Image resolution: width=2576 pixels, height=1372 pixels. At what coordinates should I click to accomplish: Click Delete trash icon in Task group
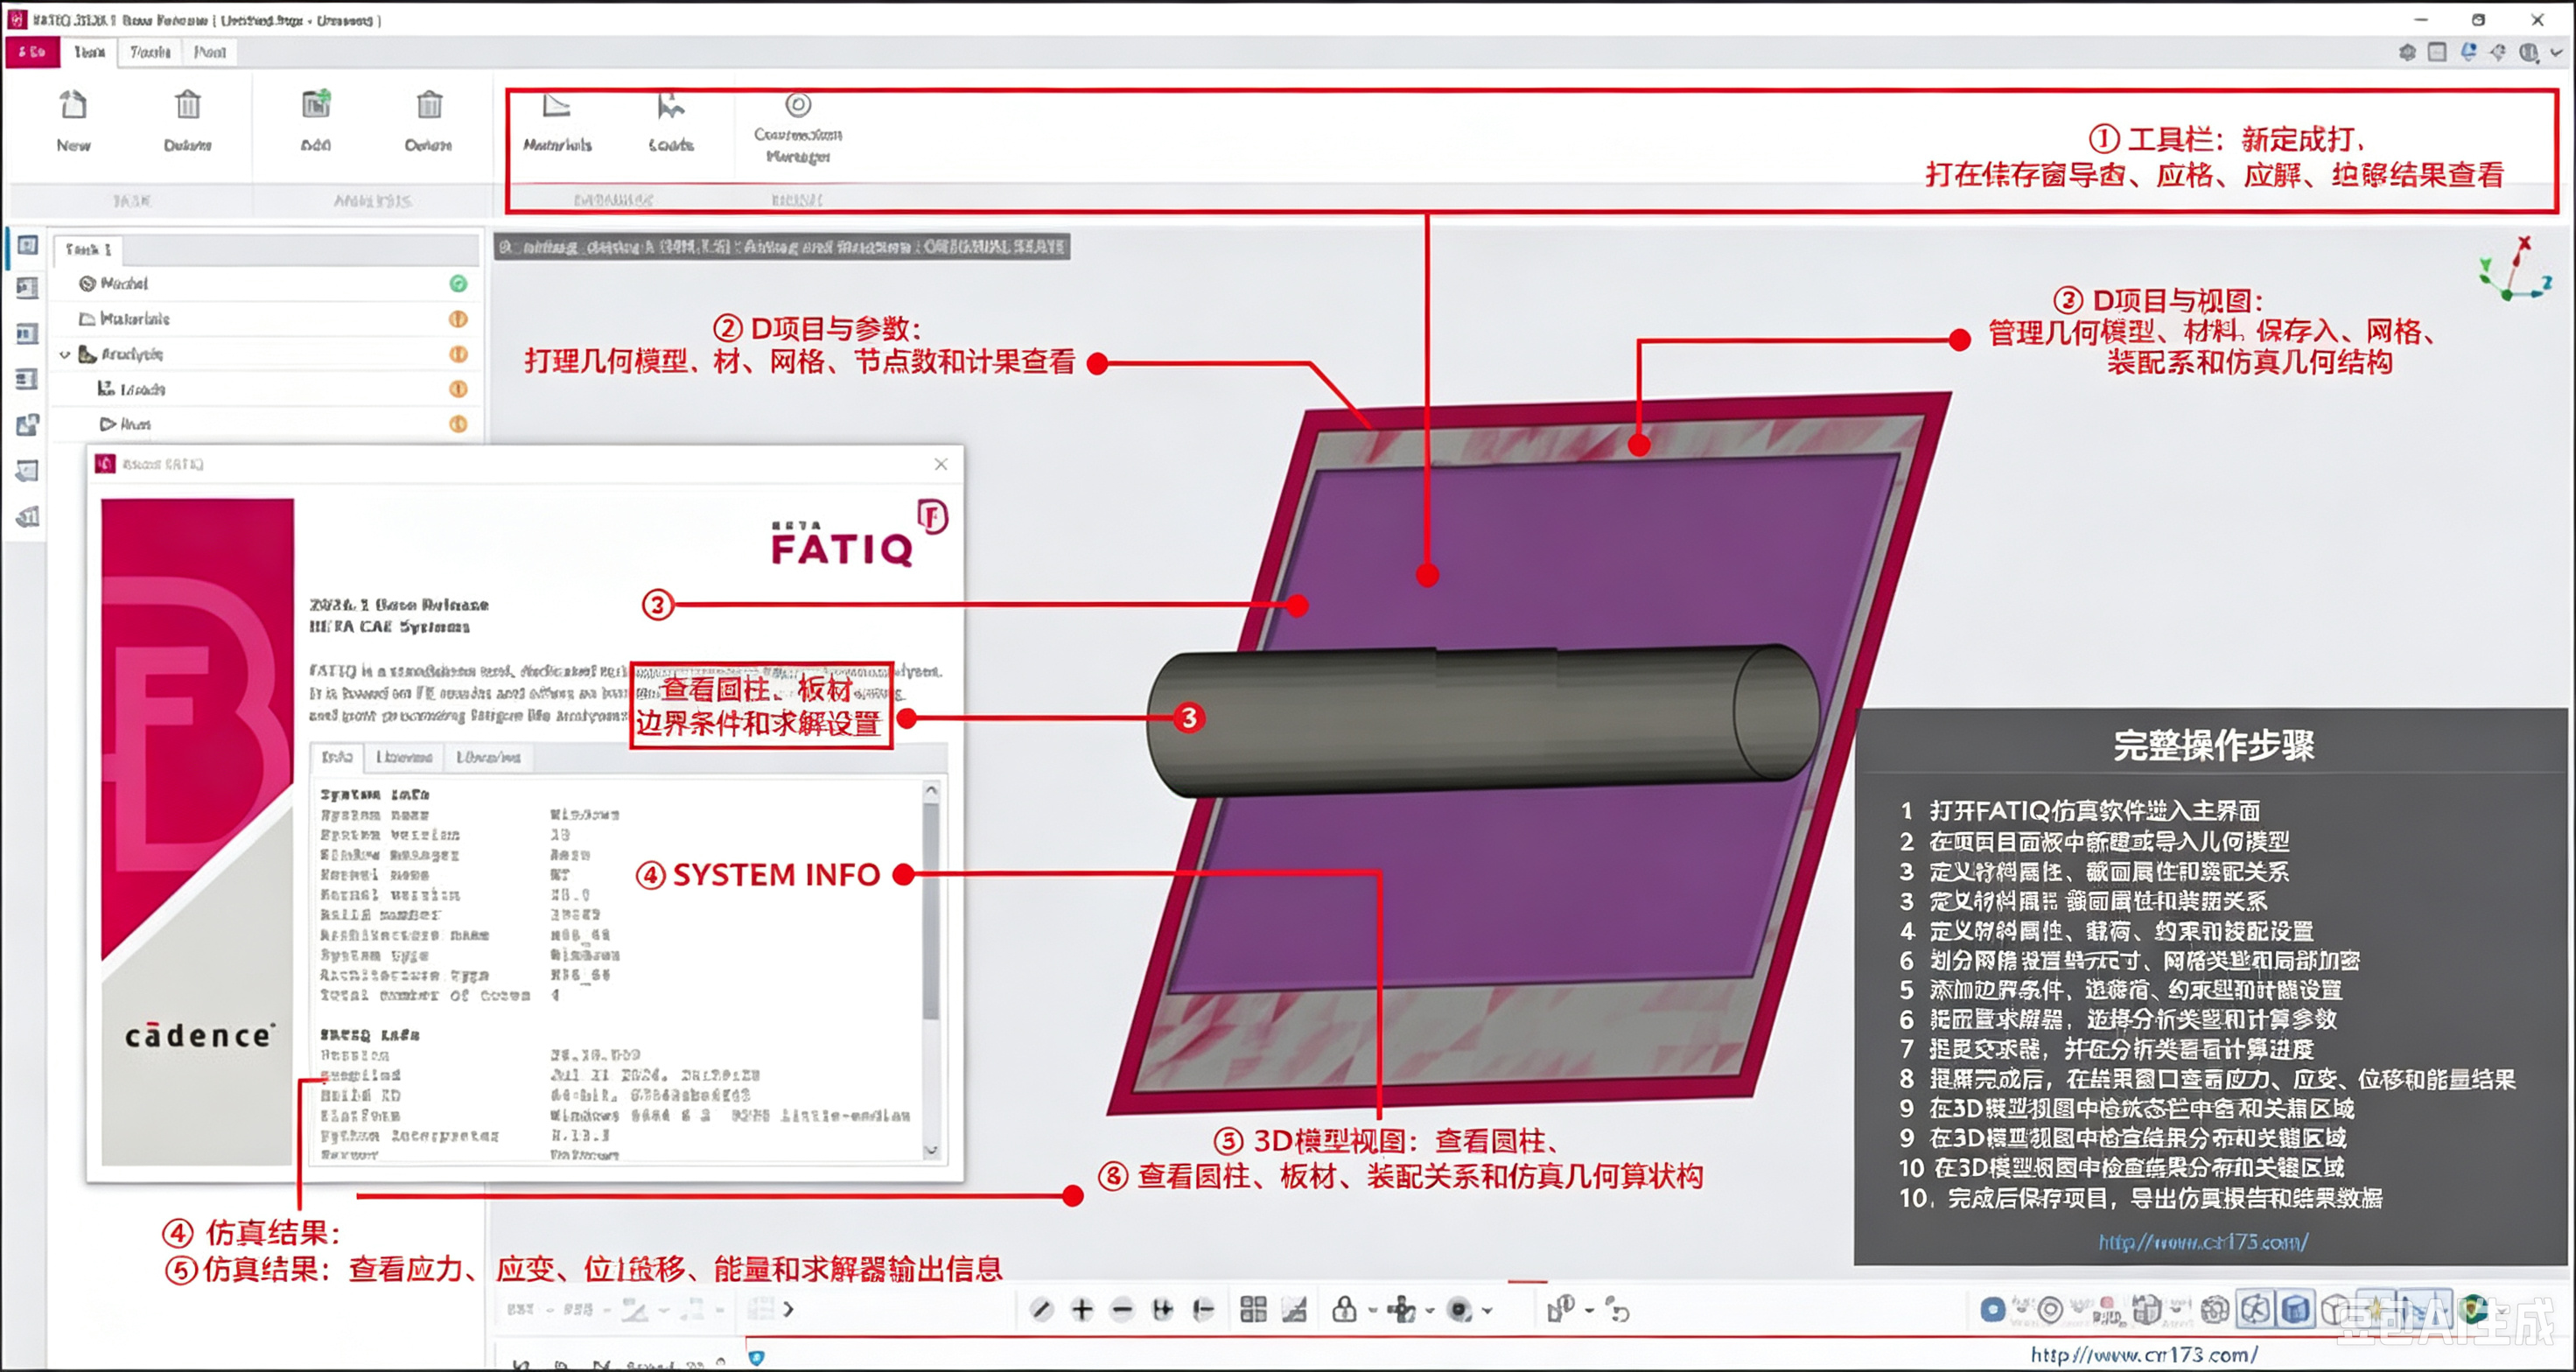point(187,105)
